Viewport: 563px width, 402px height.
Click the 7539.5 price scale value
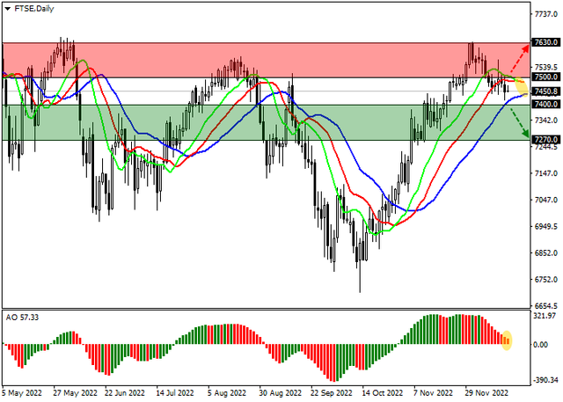pos(545,68)
